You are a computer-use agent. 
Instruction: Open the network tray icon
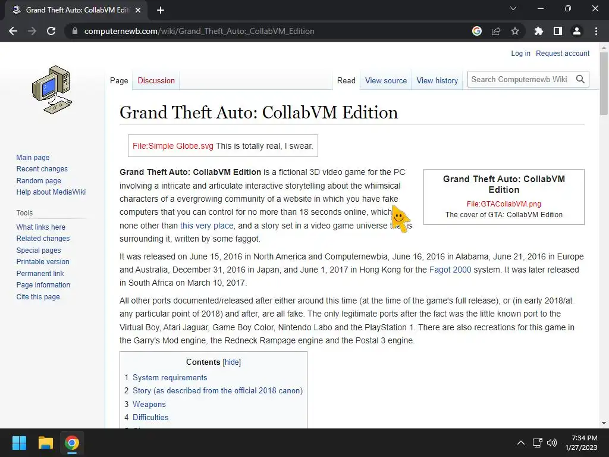coord(537,443)
